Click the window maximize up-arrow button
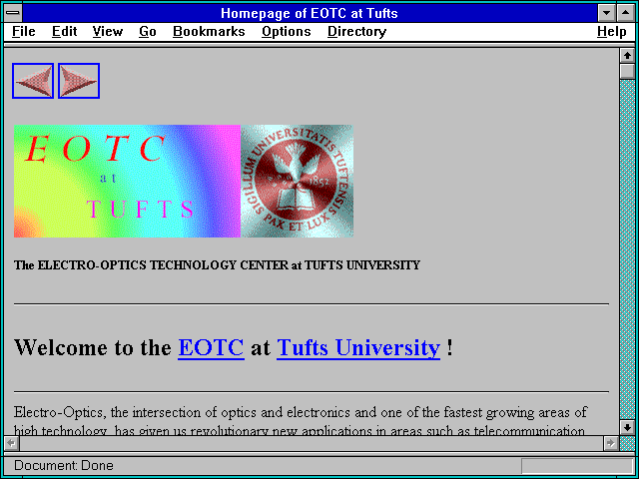Screen dimensions: 639x479 point(626,13)
